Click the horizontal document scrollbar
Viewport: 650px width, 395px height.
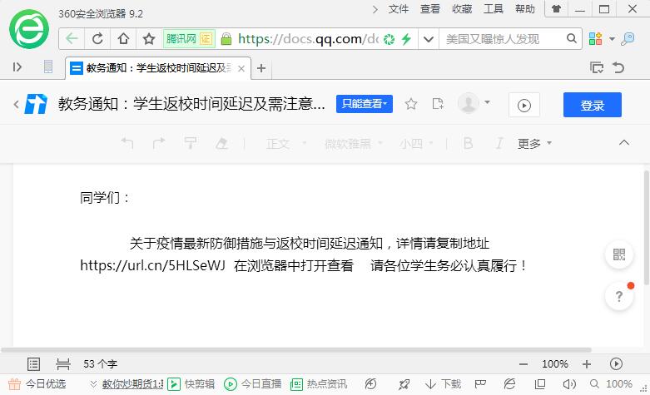coord(296,350)
